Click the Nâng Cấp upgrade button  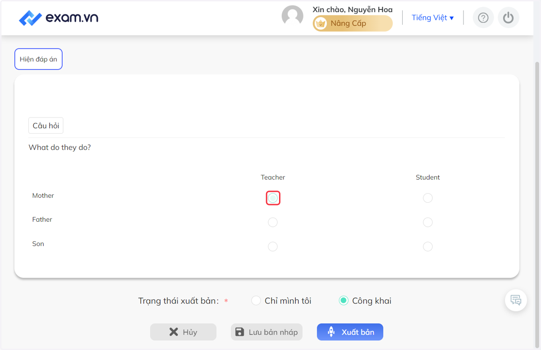coord(353,23)
